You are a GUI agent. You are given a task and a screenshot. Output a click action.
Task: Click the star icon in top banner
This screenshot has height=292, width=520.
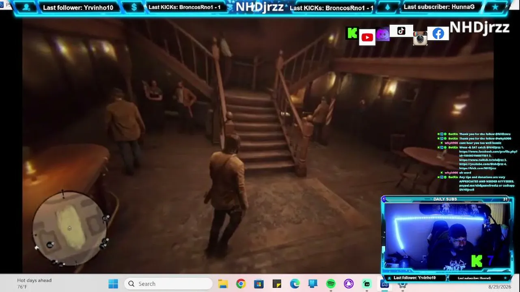coord(495,7)
